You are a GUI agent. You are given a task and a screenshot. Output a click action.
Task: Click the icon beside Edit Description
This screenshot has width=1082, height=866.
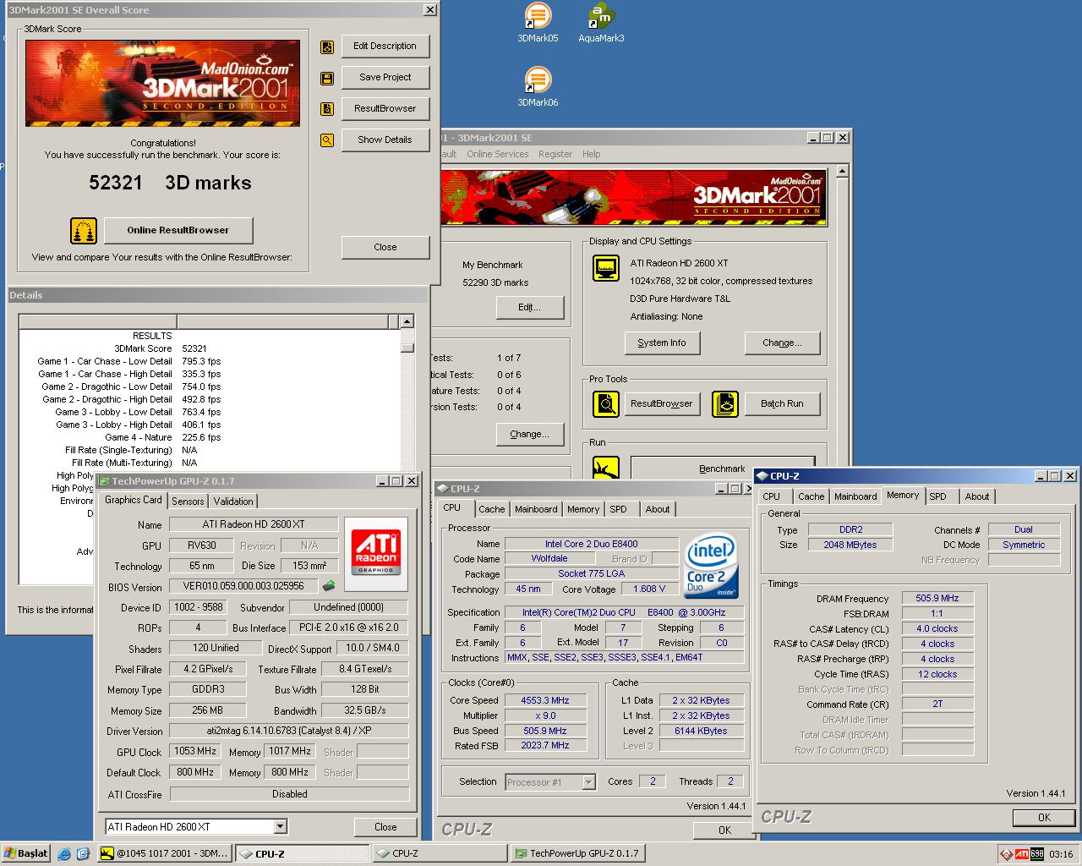pyautogui.click(x=327, y=47)
